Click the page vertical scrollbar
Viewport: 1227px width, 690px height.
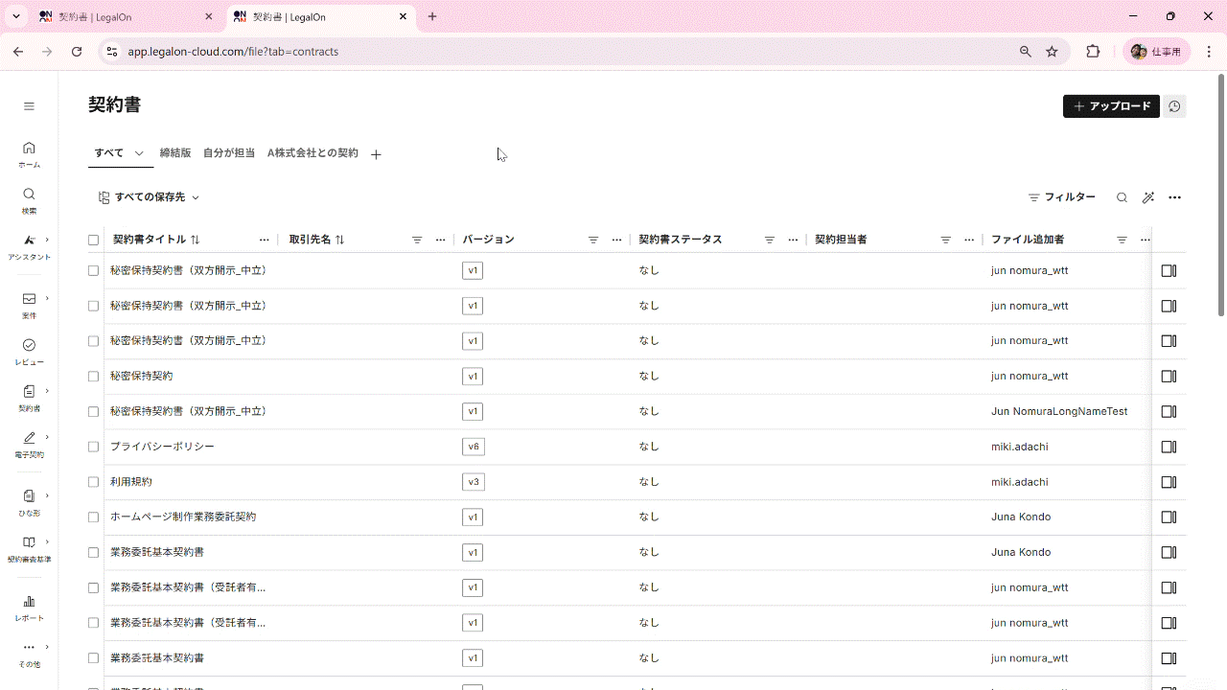(1220, 192)
